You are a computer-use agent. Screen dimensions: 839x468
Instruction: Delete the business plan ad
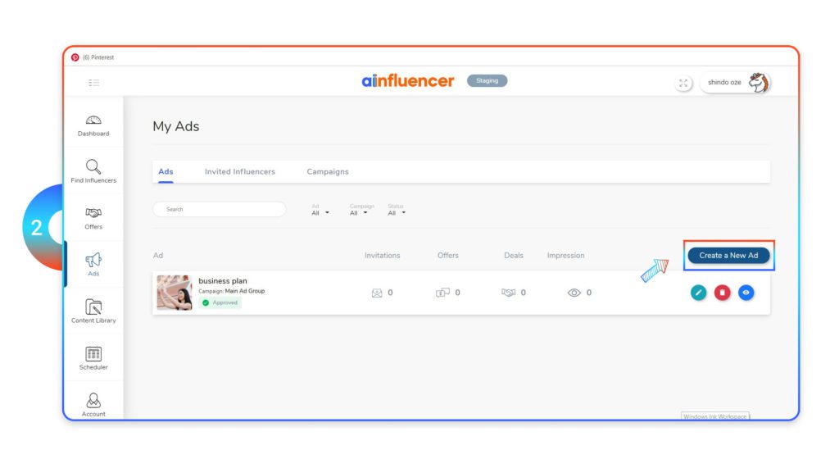coord(722,293)
